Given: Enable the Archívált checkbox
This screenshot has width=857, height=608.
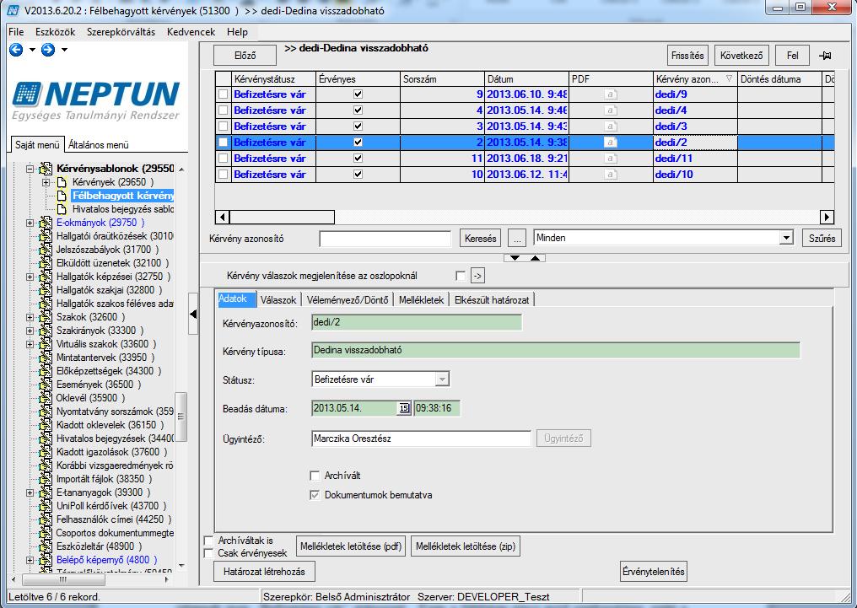Looking at the screenshot, I should (x=315, y=476).
